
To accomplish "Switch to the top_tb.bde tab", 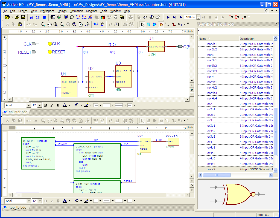I will point(17,207).
